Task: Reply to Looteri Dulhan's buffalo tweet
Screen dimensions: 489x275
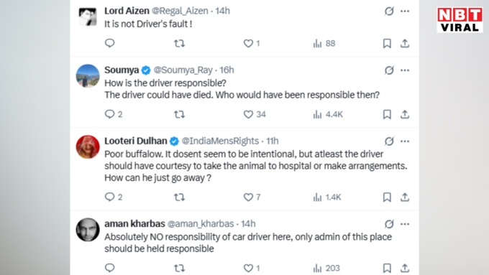Action: (x=114, y=197)
